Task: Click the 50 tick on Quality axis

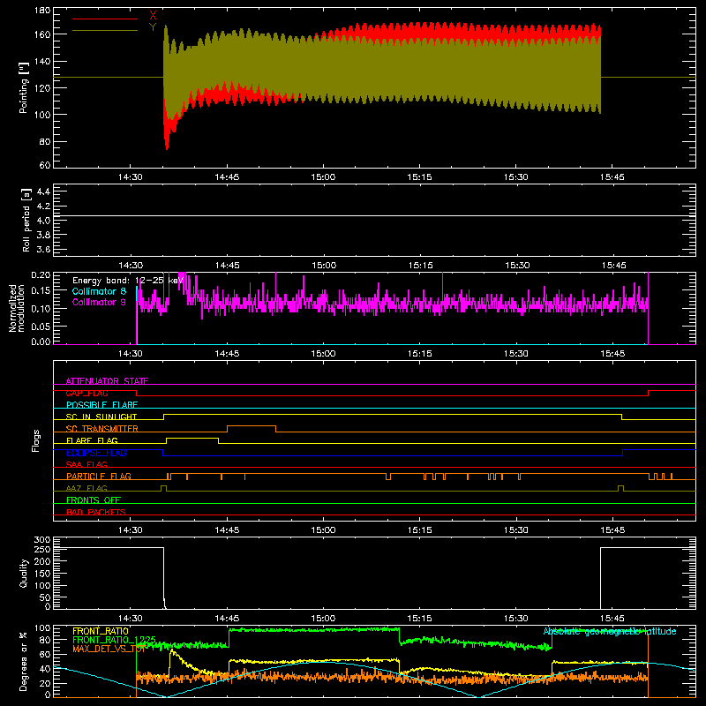Action: 45,597
